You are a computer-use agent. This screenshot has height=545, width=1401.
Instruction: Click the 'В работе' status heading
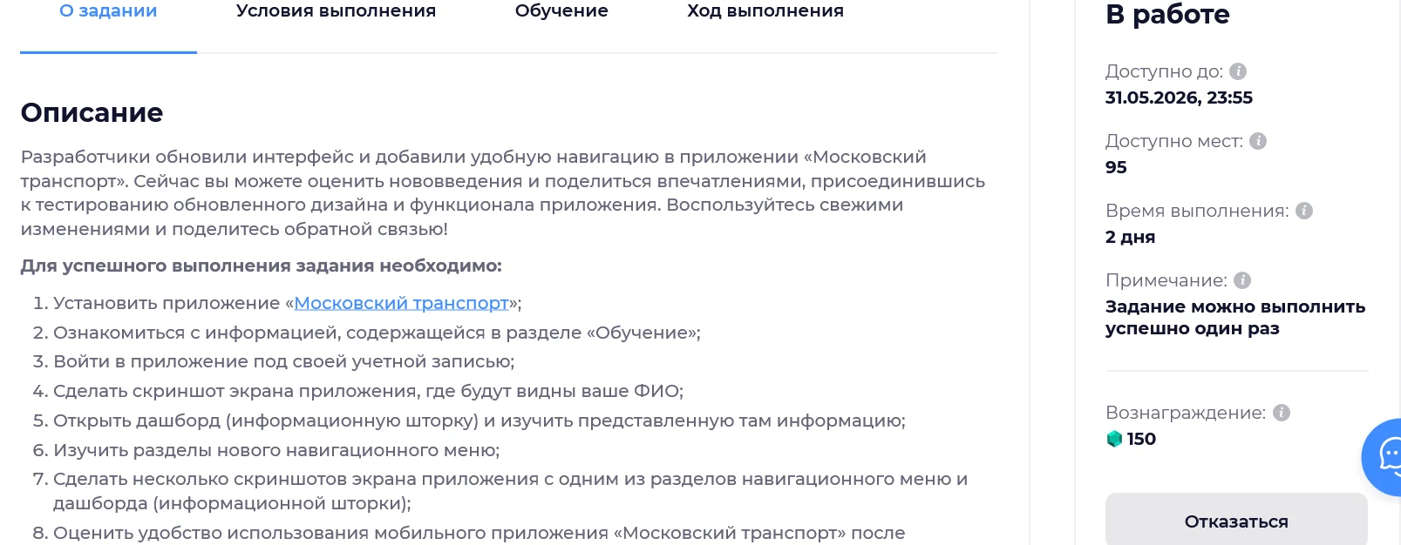(1167, 14)
